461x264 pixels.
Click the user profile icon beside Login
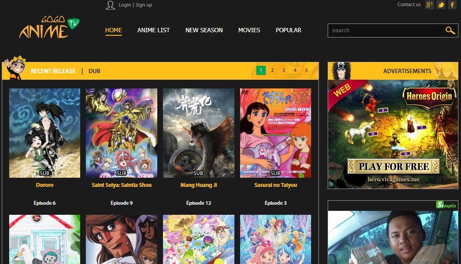(110, 5)
